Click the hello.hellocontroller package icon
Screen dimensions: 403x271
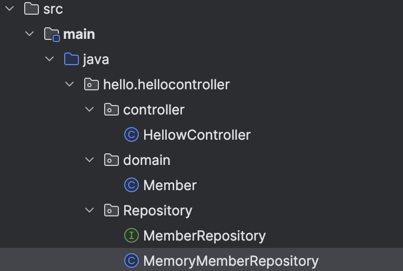coord(91,84)
